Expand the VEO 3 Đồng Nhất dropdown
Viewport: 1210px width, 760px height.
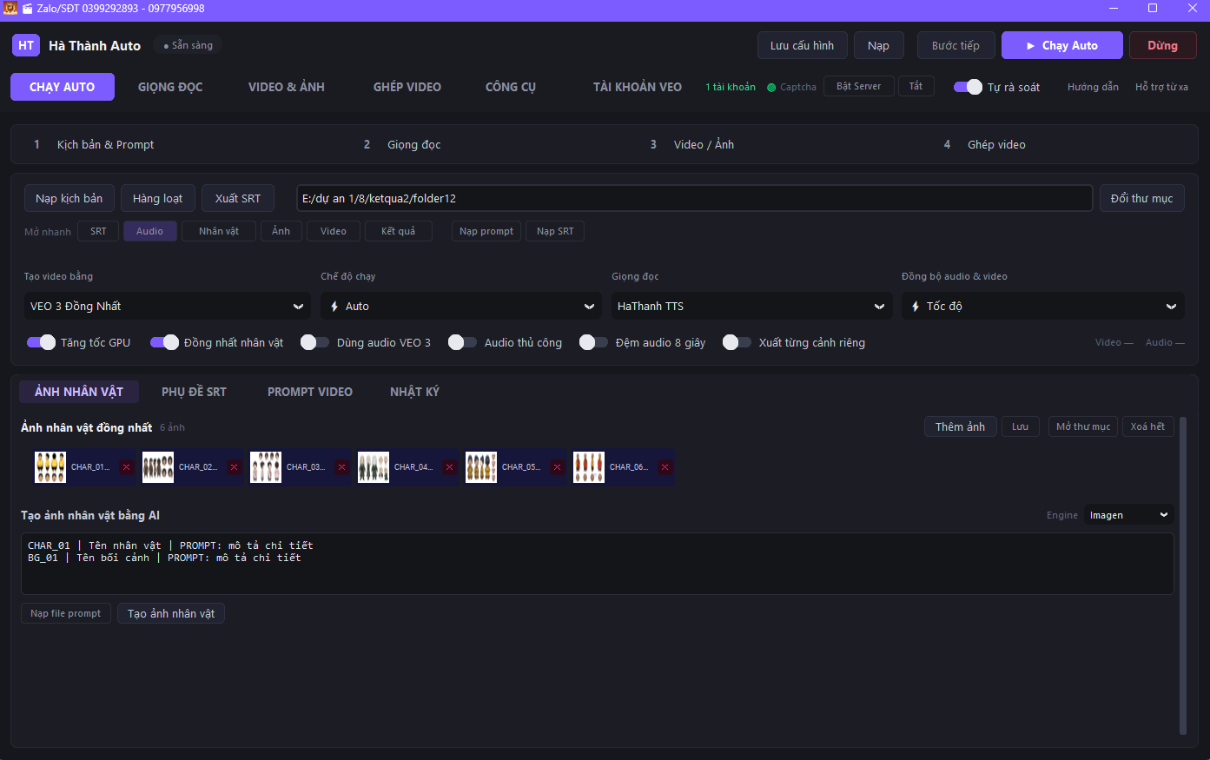point(167,306)
